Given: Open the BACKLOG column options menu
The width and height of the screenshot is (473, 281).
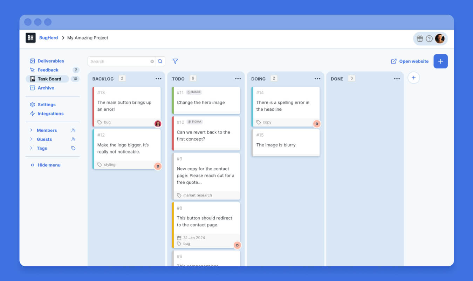Looking at the screenshot, I should tap(158, 78).
